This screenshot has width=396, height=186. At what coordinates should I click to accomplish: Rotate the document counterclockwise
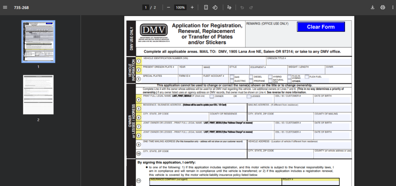click(x=215, y=7)
